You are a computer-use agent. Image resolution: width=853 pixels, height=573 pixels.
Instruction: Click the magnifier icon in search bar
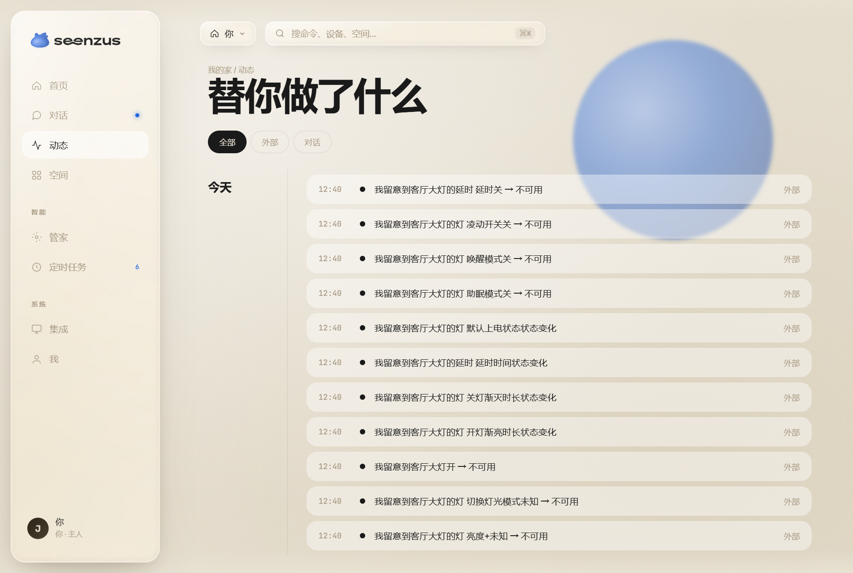(x=280, y=33)
